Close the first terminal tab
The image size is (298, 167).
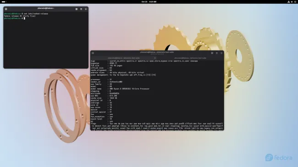[x=155, y=58]
